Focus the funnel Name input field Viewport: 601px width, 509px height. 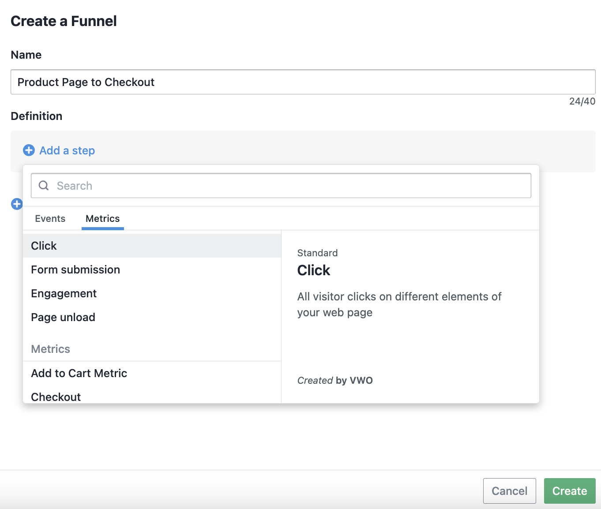303,82
